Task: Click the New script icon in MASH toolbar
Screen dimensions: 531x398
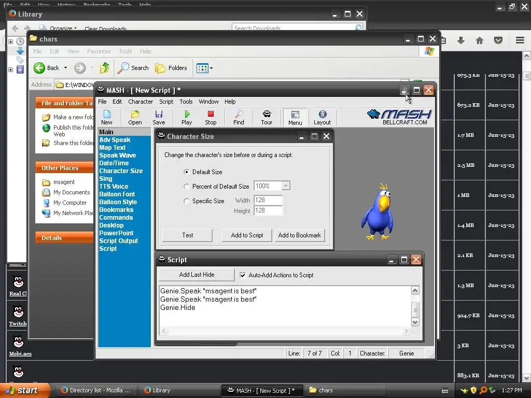Action: click(107, 118)
